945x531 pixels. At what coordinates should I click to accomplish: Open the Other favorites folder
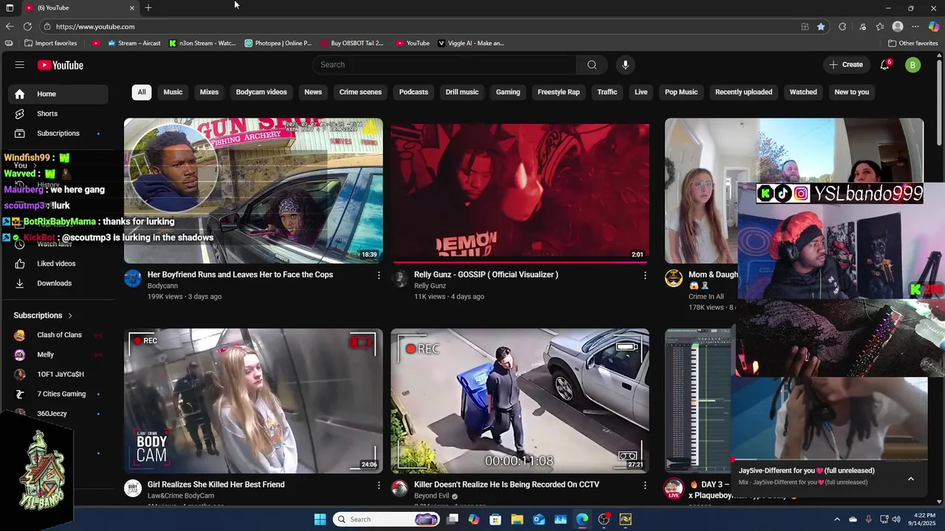click(x=913, y=43)
